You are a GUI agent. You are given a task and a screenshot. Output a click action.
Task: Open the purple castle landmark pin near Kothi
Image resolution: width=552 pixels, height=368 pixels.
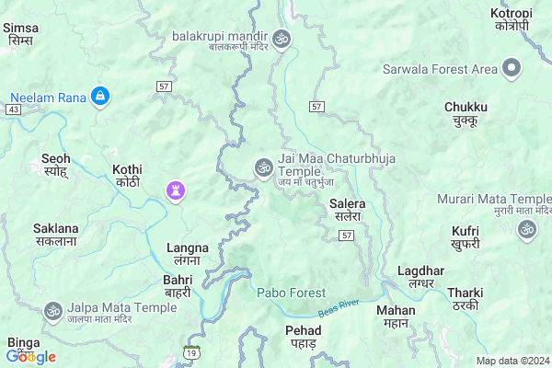tap(176, 191)
